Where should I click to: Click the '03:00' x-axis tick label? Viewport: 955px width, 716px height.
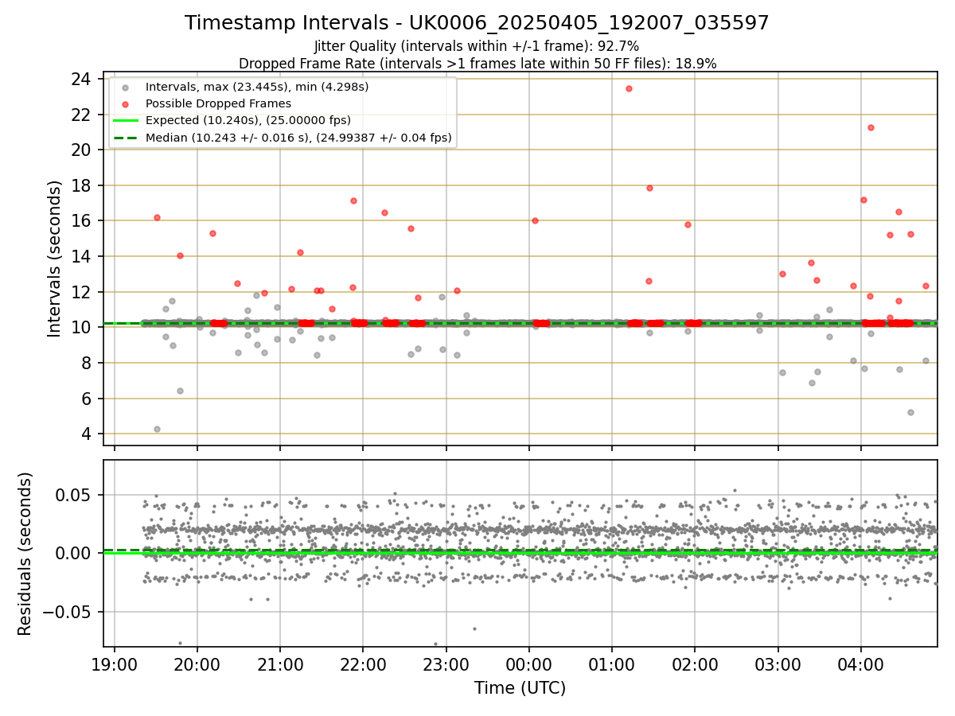point(778,663)
